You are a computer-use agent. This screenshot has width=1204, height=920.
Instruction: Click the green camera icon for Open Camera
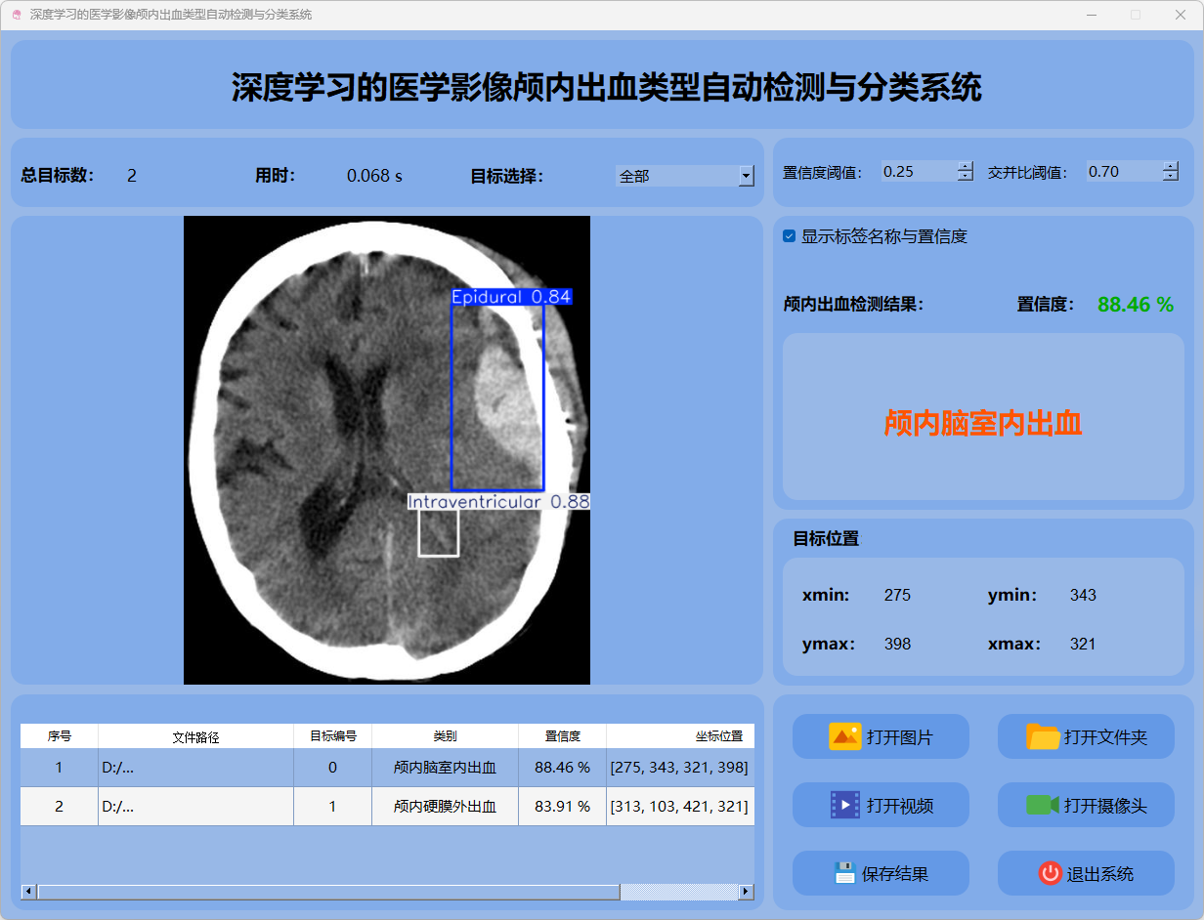(1042, 805)
